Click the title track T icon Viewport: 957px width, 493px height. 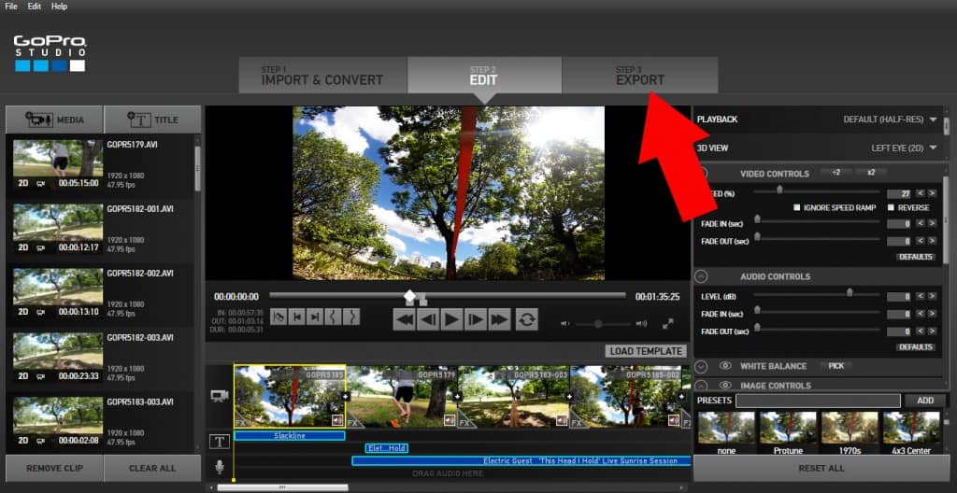(x=220, y=442)
